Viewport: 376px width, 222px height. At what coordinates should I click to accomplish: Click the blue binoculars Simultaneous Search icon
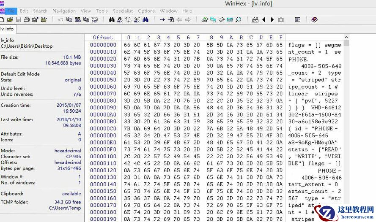coord(145,19)
